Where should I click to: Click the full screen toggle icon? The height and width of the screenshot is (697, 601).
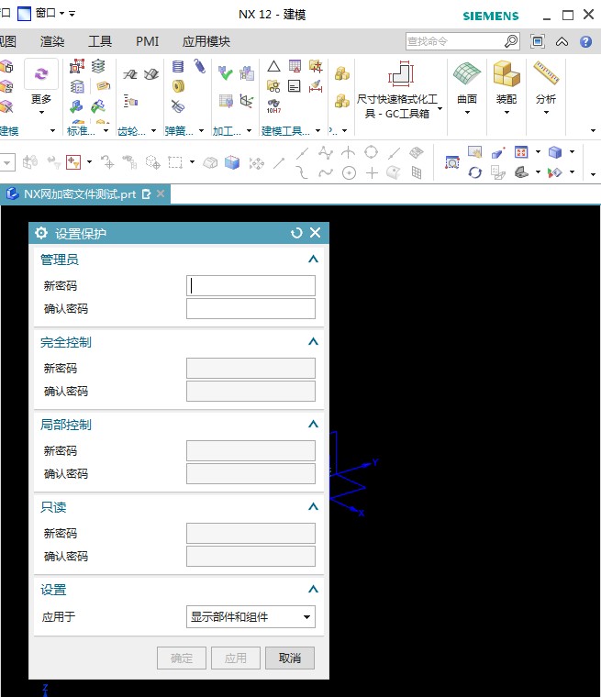[x=538, y=41]
